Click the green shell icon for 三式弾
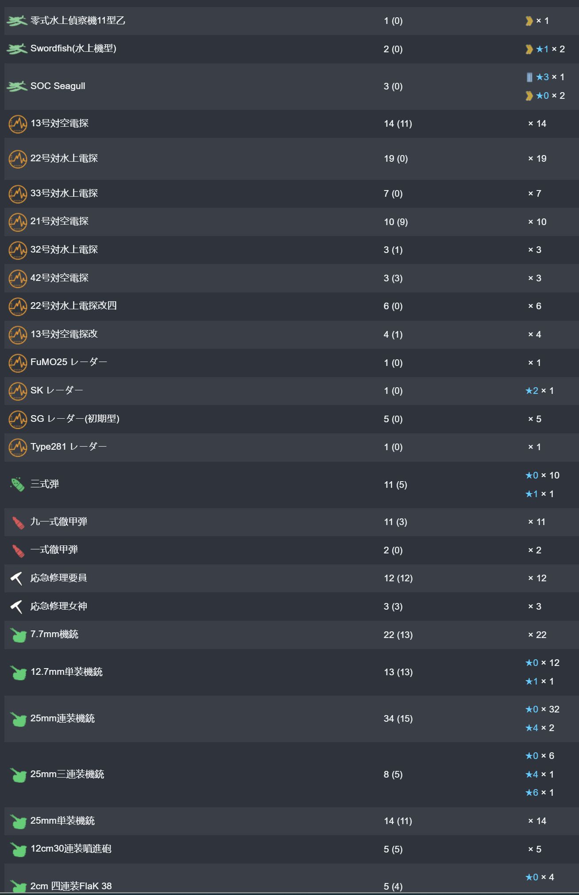 [x=17, y=484]
